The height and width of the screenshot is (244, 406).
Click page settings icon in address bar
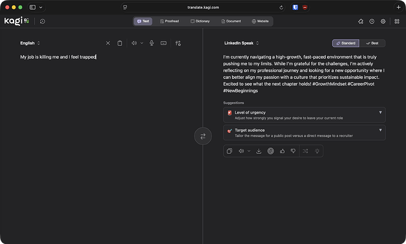tap(125, 7)
